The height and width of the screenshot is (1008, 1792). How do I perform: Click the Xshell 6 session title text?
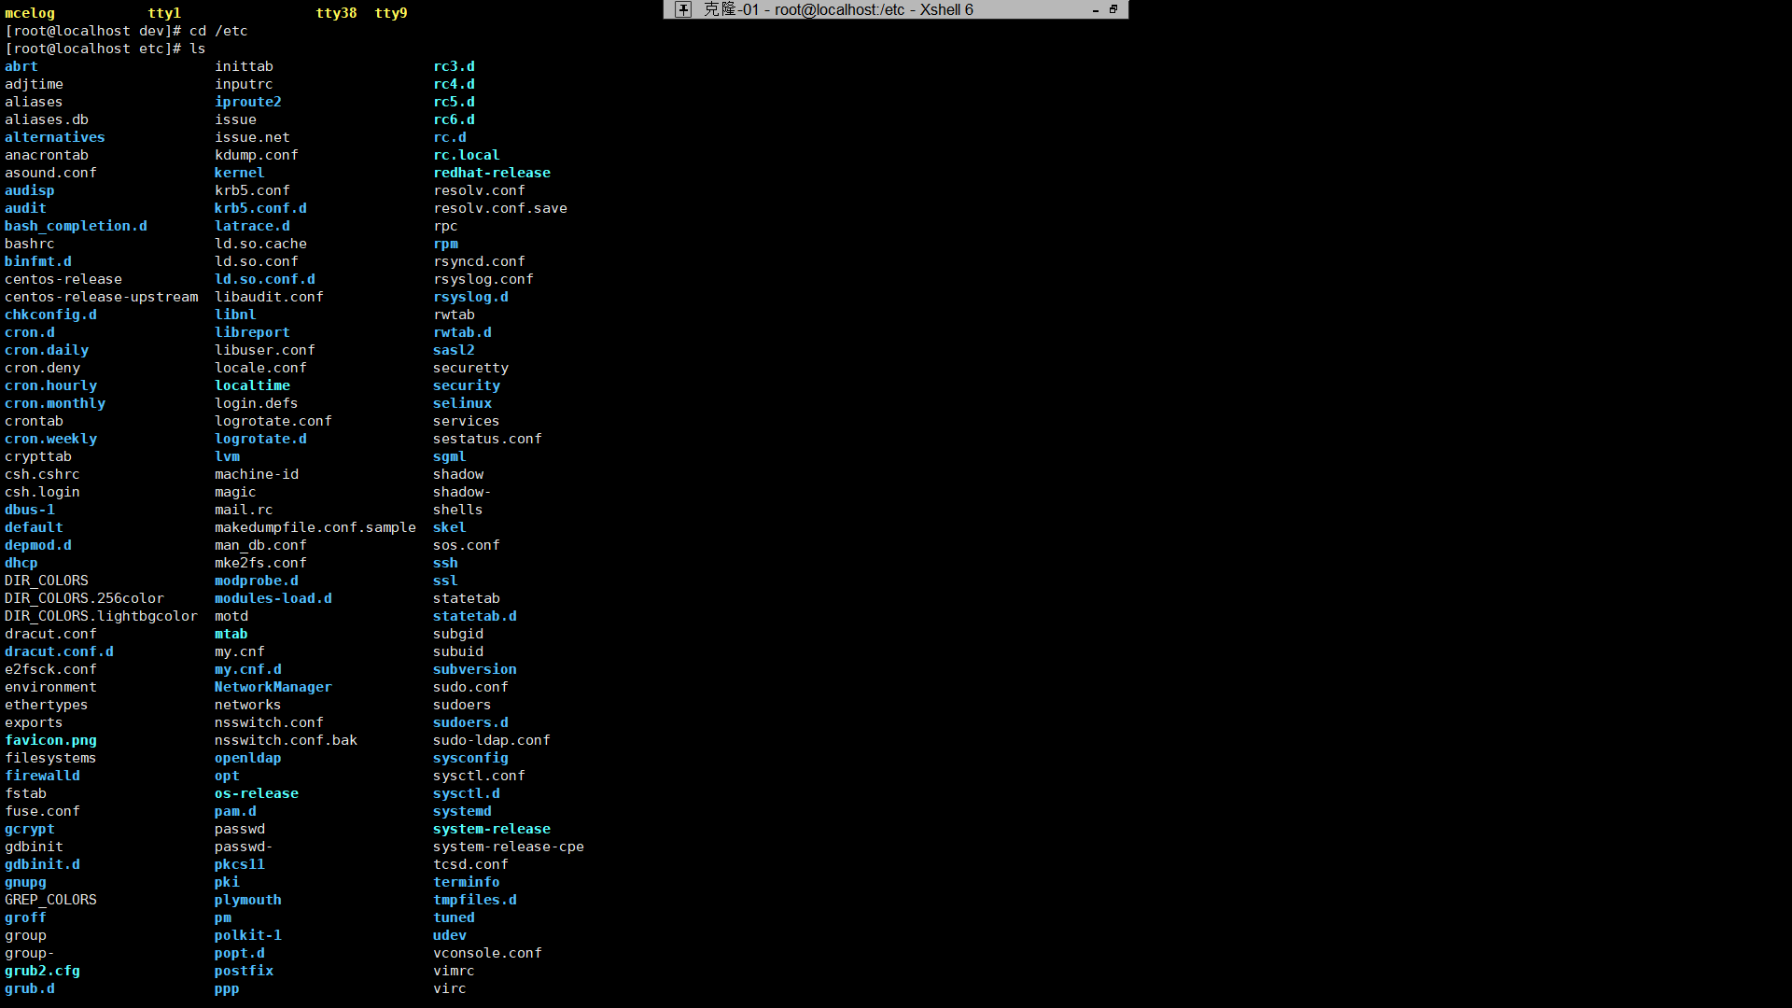coord(837,9)
